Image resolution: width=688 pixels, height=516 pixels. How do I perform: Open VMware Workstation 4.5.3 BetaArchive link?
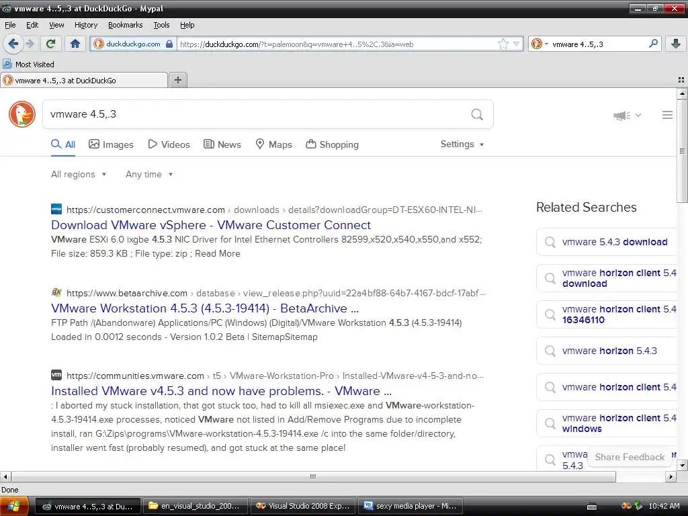(205, 308)
